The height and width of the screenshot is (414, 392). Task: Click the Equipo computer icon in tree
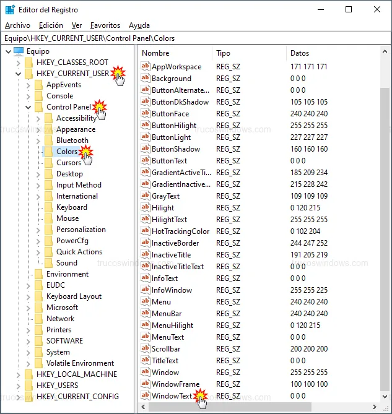(19, 51)
